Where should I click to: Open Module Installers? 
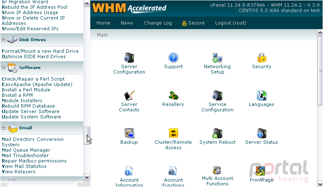pyautogui.click(x=22, y=101)
